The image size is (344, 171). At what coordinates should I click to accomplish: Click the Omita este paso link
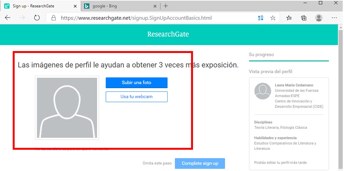(x=157, y=163)
